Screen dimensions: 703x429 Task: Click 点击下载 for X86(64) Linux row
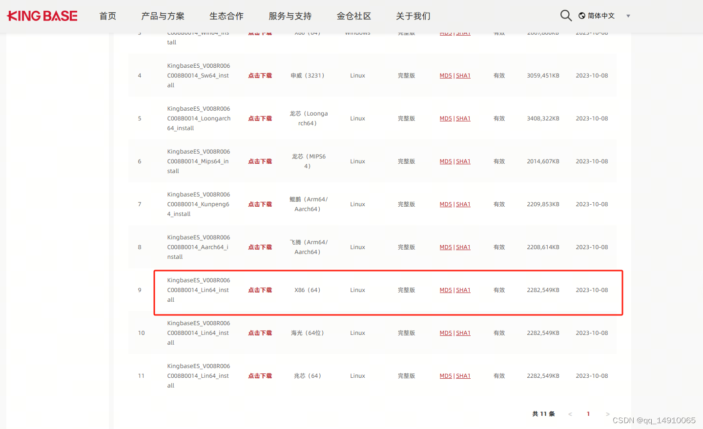260,290
